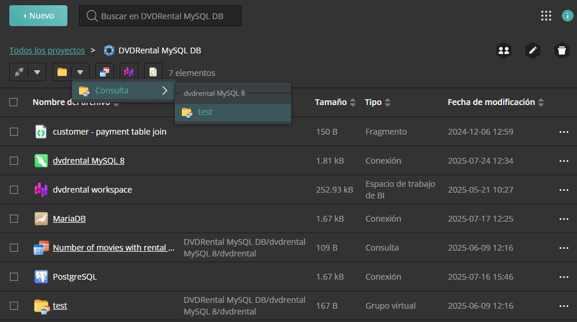Click the pink BI workspace toolbar icon
This screenshot has height=322, width=577.
(129, 73)
